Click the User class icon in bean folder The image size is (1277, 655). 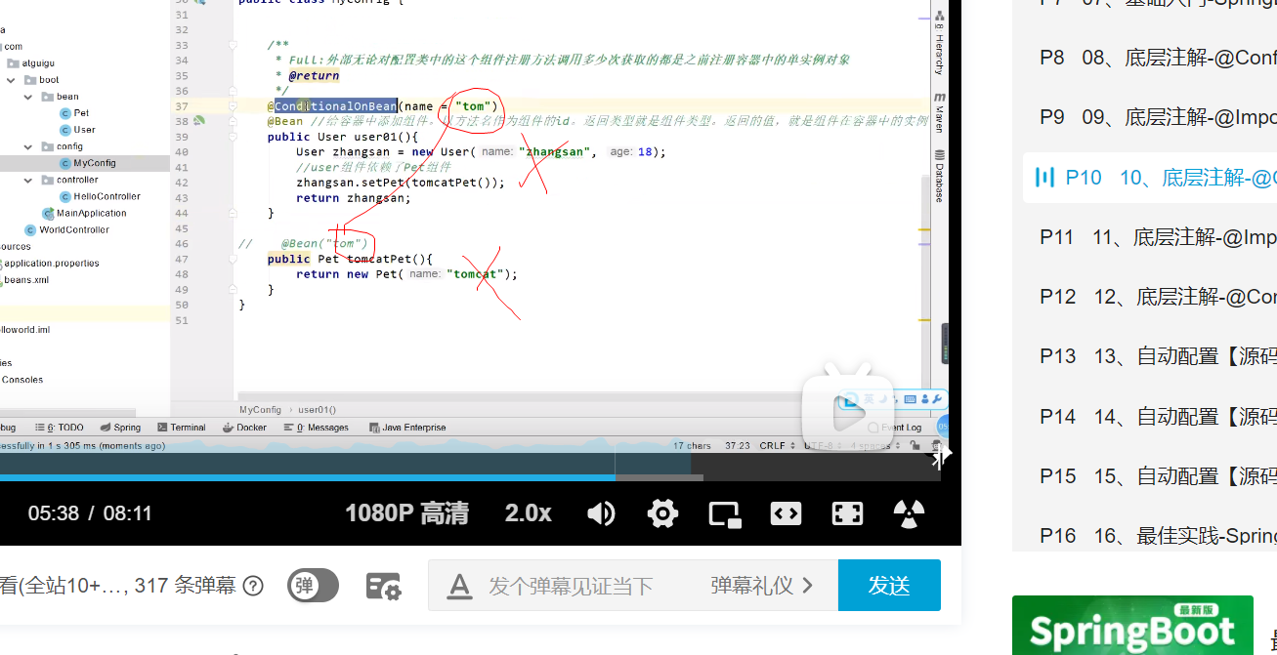pyautogui.click(x=64, y=130)
